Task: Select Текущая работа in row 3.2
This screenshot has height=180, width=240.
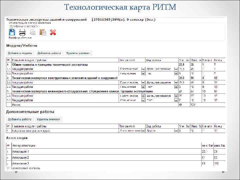Action: 22,100
